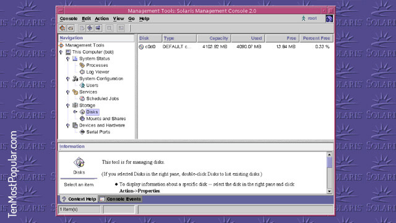
Task: Select the Processes tree item
Action: [97, 65]
